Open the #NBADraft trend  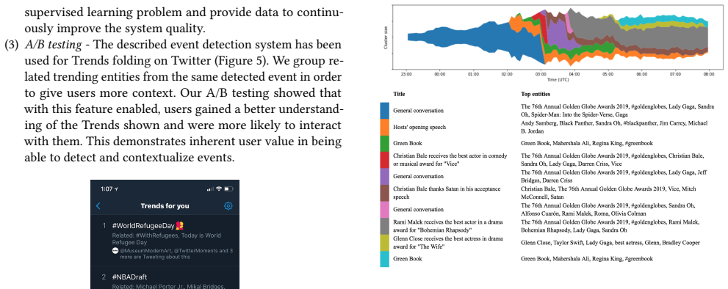(x=165, y=278)
